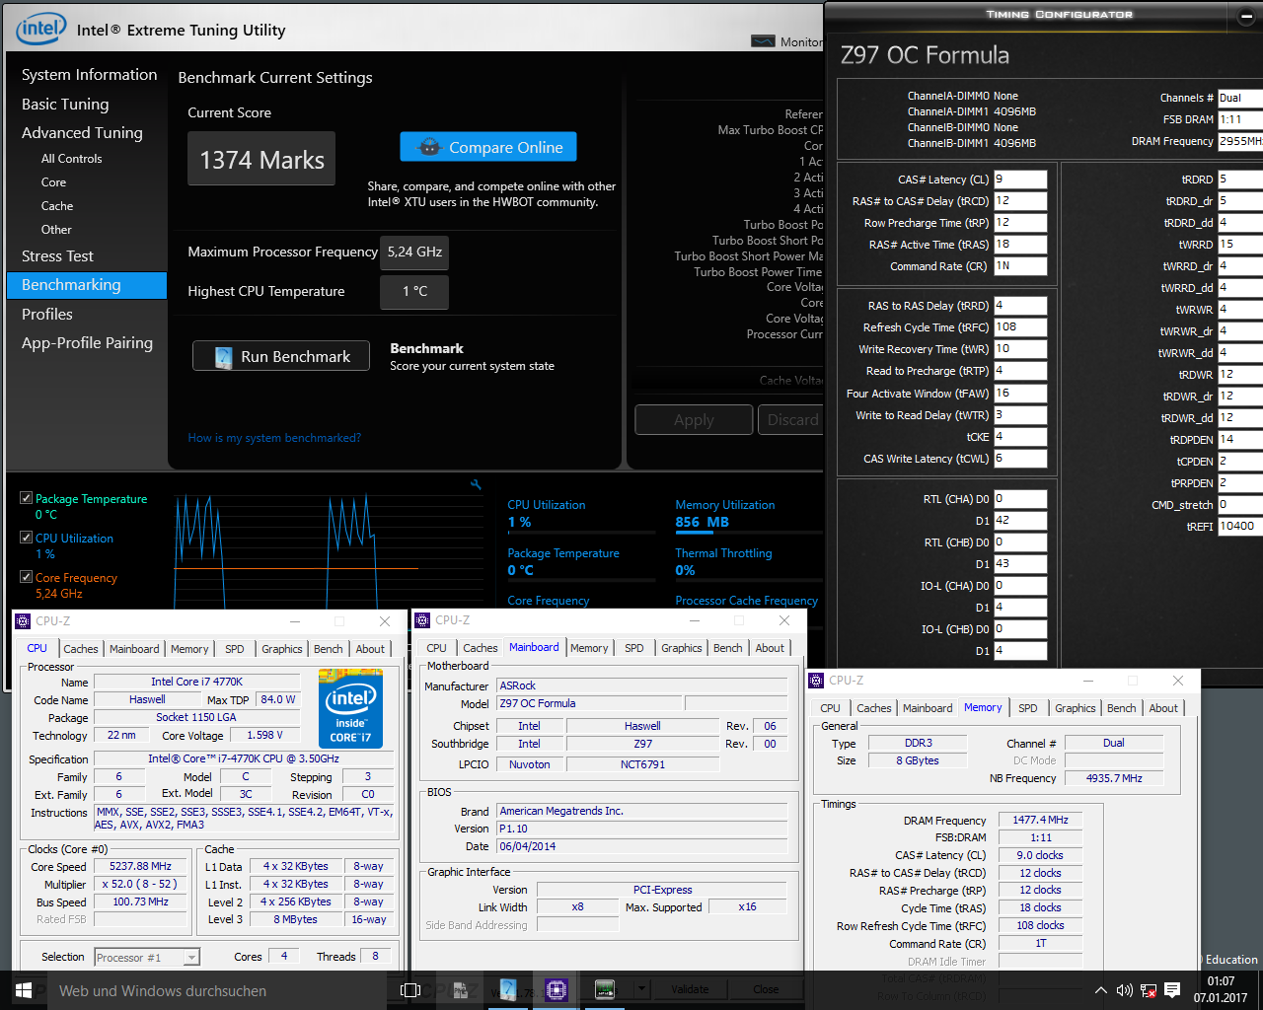
Task: Select Cache under Advanced Tuning
Action: pos(57,206)
